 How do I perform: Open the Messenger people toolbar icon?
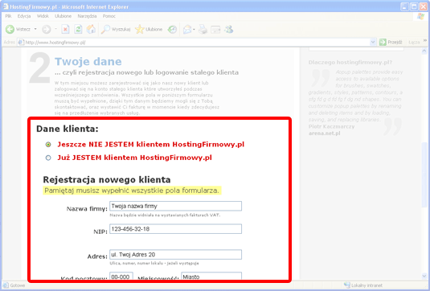pos(229,29)
